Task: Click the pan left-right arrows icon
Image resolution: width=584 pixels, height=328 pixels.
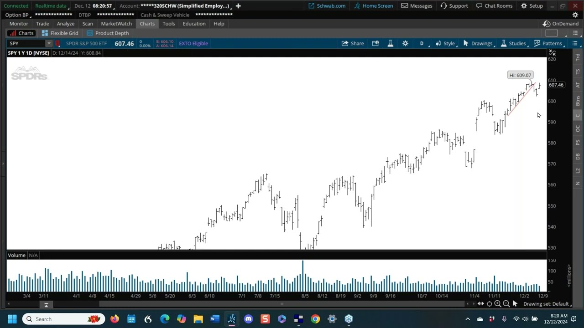Action: [x=480, y=304]
